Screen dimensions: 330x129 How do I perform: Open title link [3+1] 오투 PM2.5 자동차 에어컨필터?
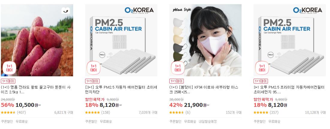coord(121,90)
